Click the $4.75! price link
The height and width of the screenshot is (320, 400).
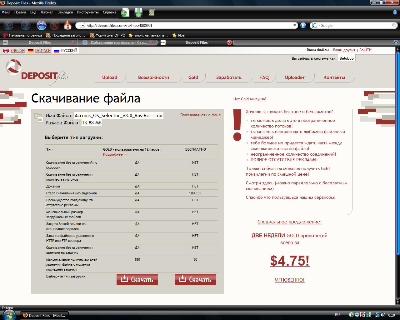click(290, 260)
